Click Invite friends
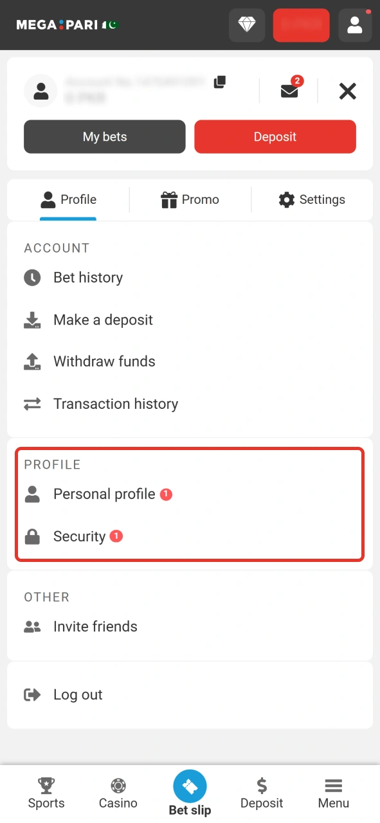Viewport: 380px width, 823px height. pos(95,626)
